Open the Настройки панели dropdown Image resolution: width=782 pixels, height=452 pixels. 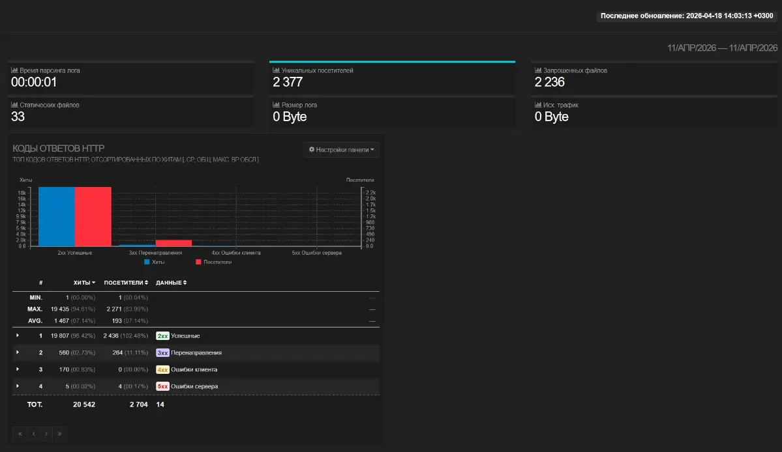click(x=341, y=150)
